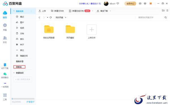This screenshot has height=105, width=170.
Task: Click the orange gift icon
Action: pyautogui.click(x=151, y=4)
